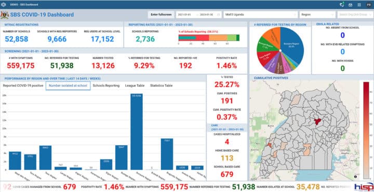
Task: Expand the Region level dropdown
Action: click(317, 15)
